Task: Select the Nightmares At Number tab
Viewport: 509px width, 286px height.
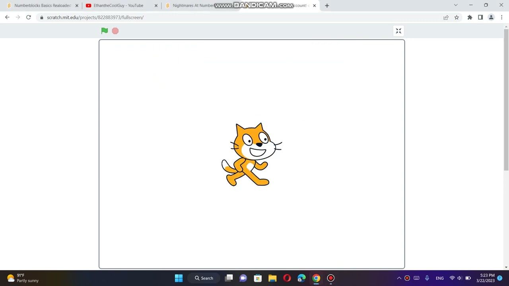Action: click(x=193, y=6)
